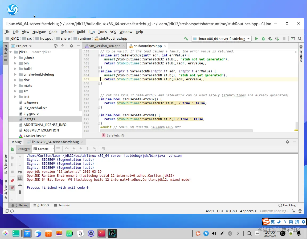Click volume speaker icon in system tray
307x239 pixels.
point(214,233)
